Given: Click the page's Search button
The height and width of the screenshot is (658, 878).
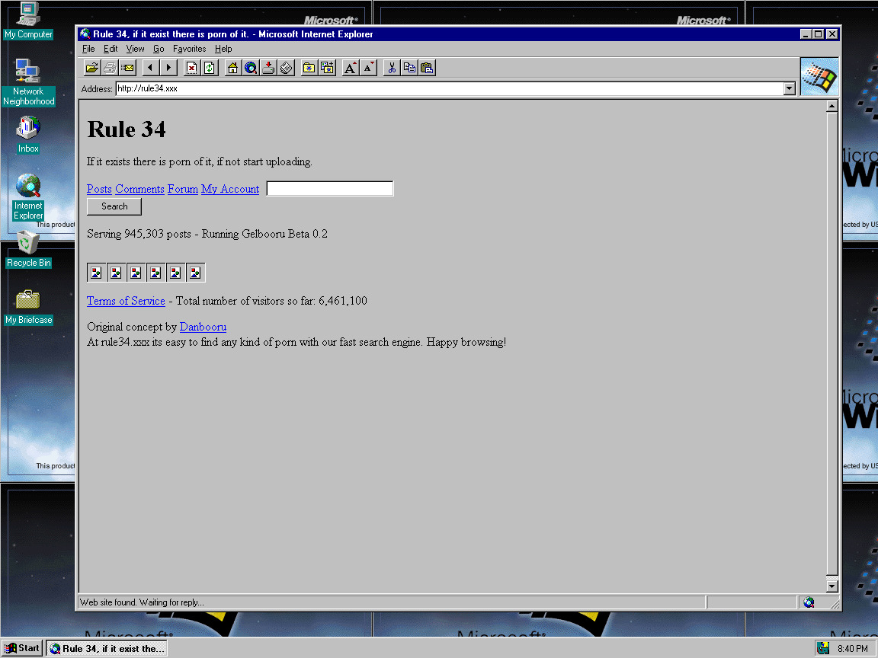Looking at the screenshot, I should tap(114, 206).
